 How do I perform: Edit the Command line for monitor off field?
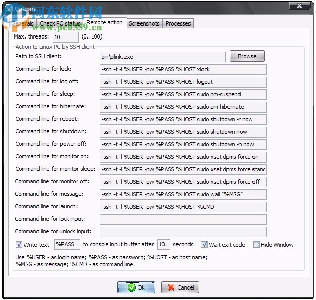click(183, 182)
